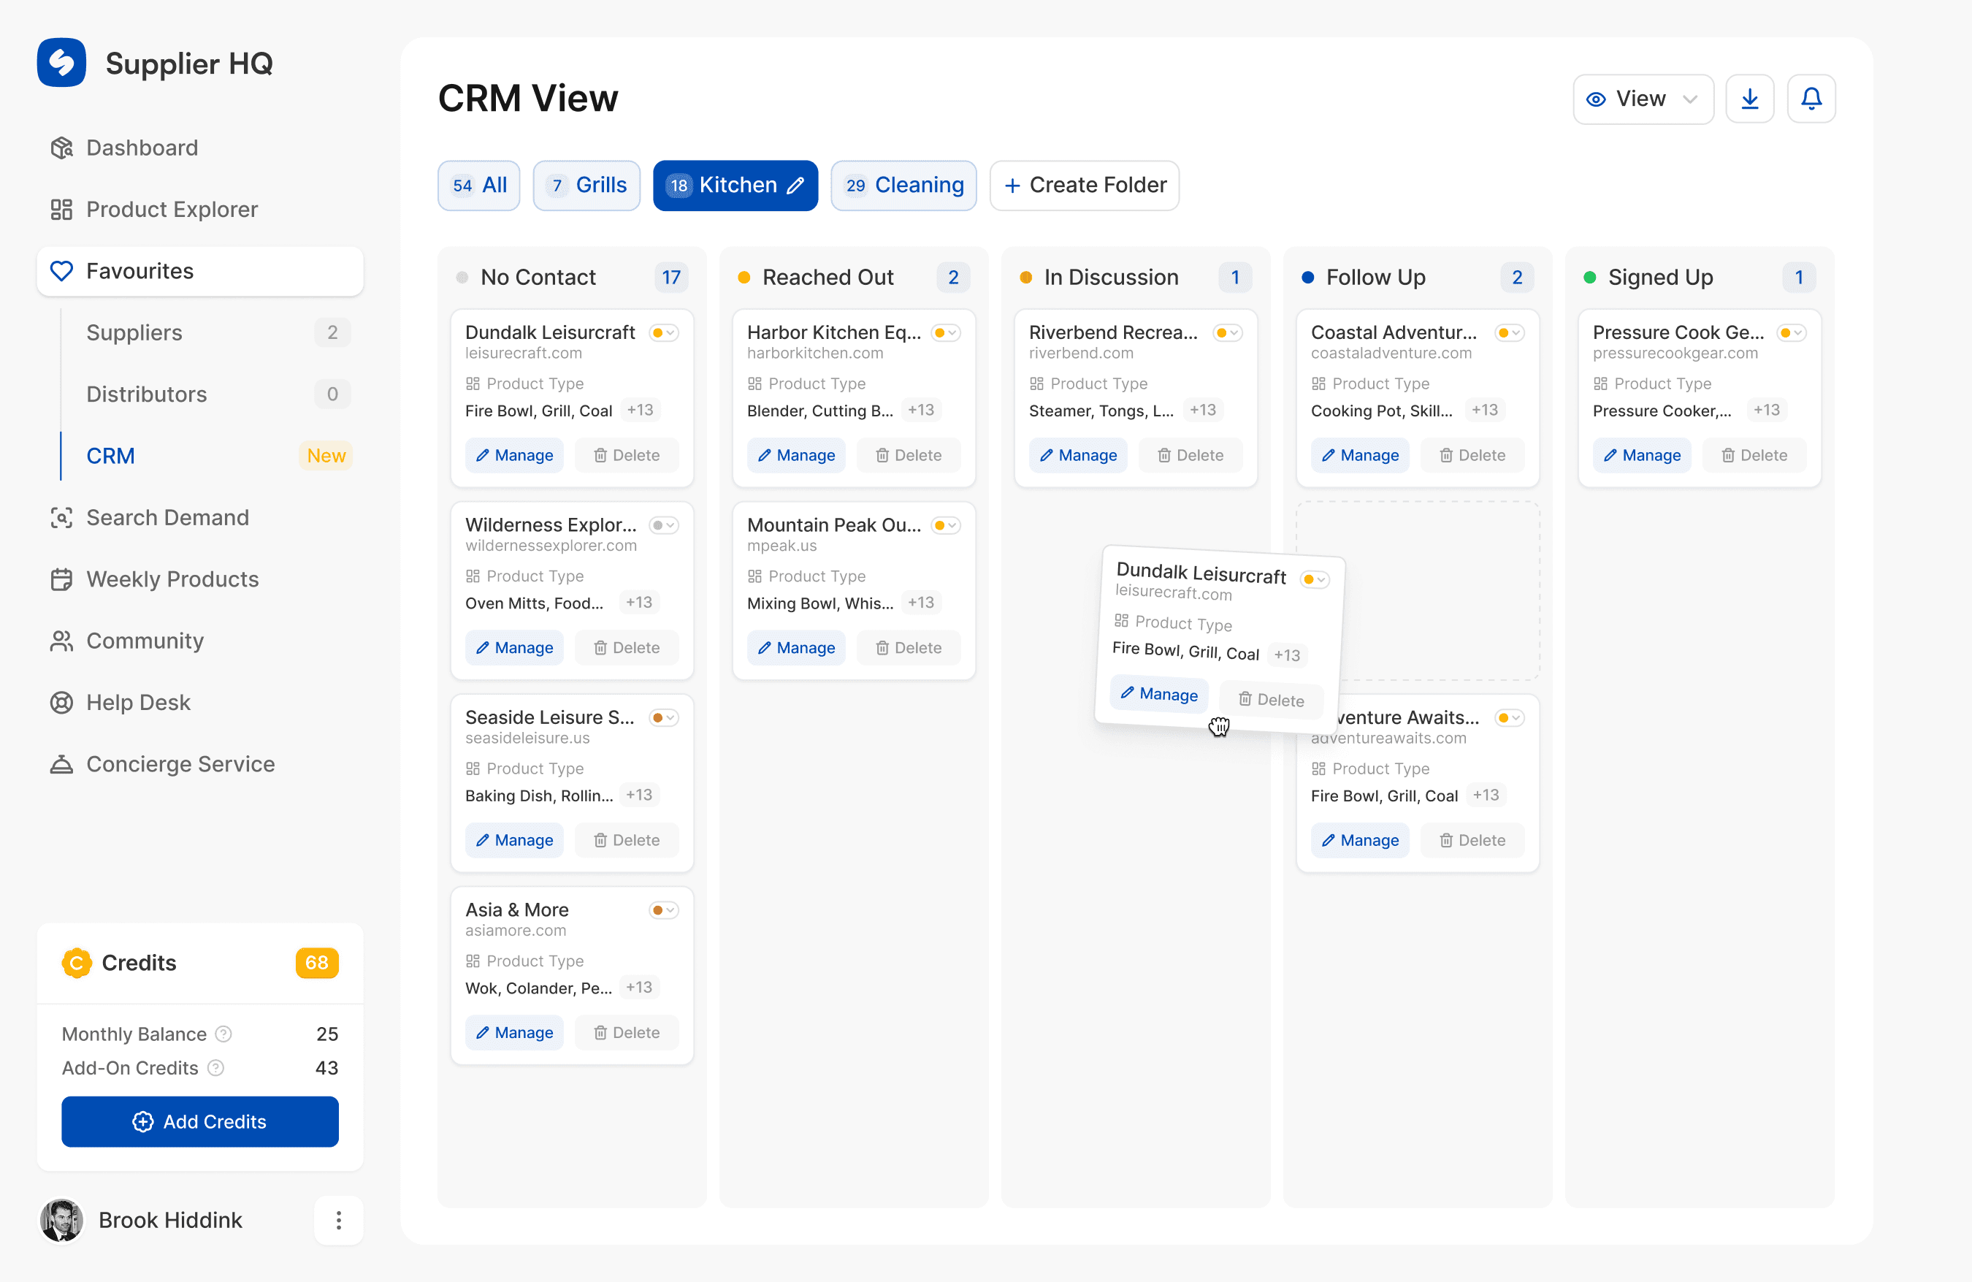Click the download icon in header
The image size is (1972, 1282).
click(x=1749, y=99)
